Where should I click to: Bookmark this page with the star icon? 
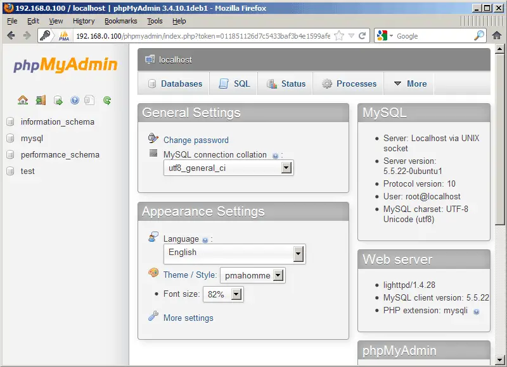click(x=339, y=35)
